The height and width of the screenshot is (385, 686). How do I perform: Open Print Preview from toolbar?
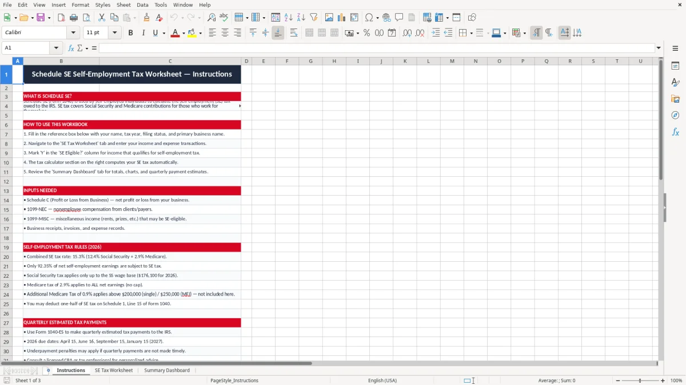86,18
